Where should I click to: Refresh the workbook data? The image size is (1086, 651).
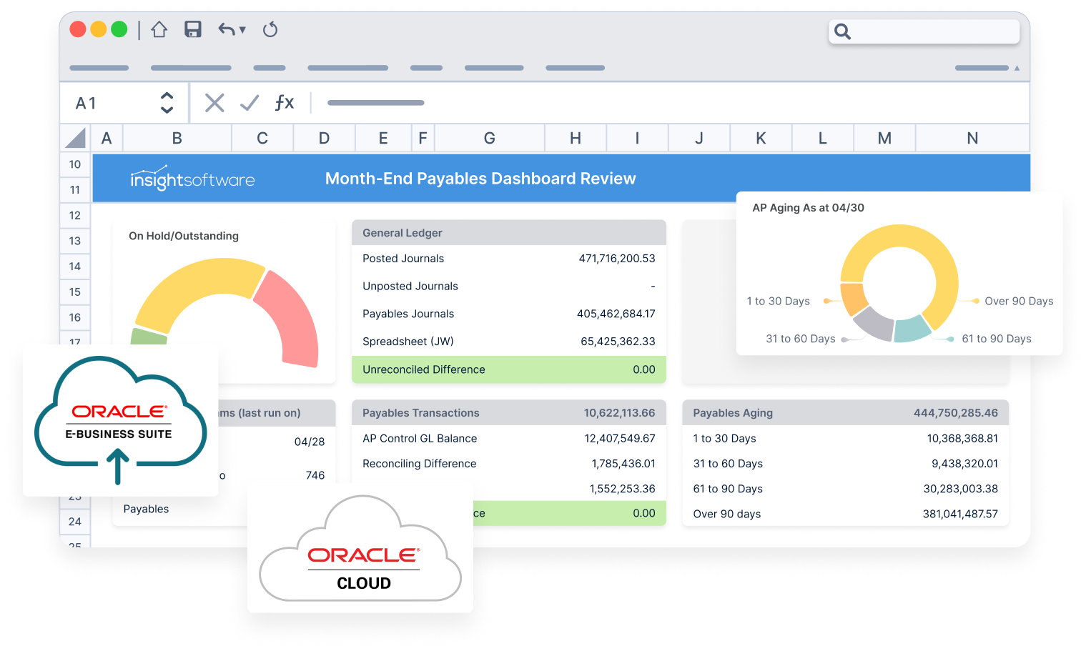(x=270, y=29)
